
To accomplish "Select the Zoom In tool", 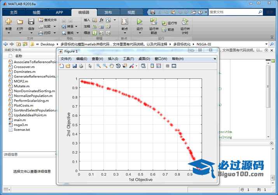I will tap(99, 66).
